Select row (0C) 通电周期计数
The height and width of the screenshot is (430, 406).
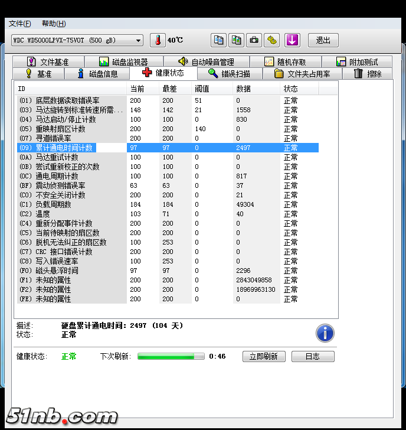coord(168,176)
